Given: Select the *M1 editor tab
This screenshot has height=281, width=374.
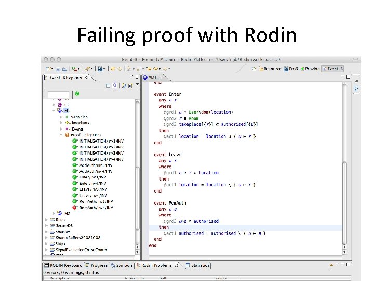Looking at the screenshot, I should (x=153, y=78).
